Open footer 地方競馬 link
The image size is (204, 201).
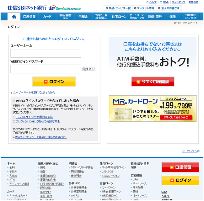pyautogui.click(x=138, y=188)
